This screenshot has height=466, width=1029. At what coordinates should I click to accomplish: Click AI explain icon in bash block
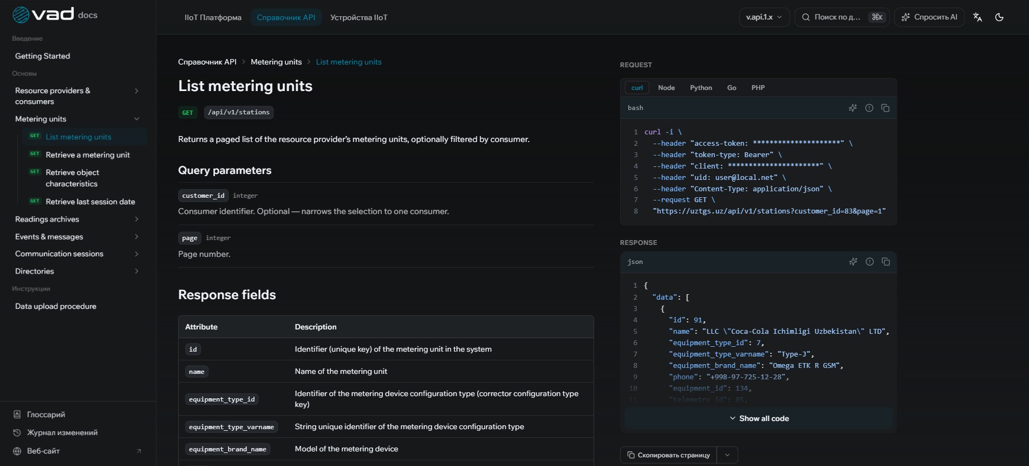point(853,108)
